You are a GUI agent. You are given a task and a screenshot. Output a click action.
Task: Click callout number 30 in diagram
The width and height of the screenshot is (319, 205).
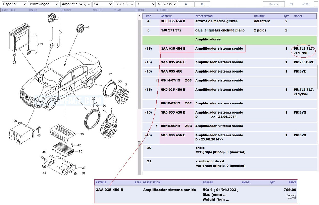[x=82, y=134]
